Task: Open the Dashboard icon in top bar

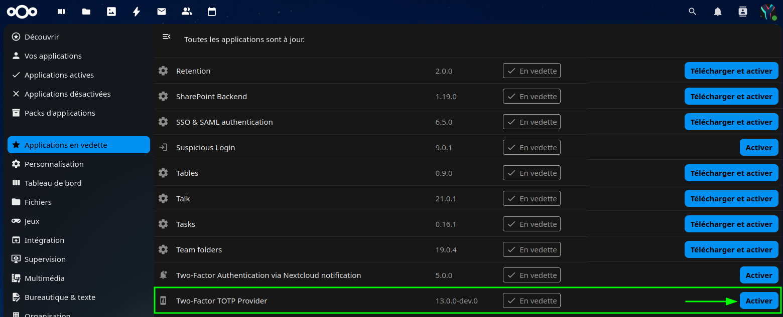Action: point(61,12)
